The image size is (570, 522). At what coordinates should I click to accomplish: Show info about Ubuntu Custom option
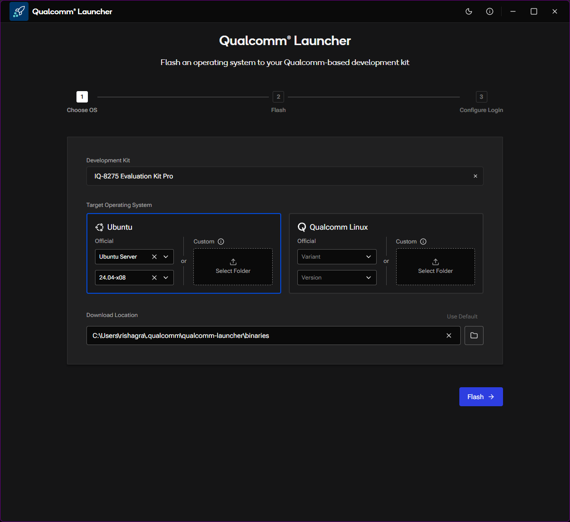click(x=221, y=242)
